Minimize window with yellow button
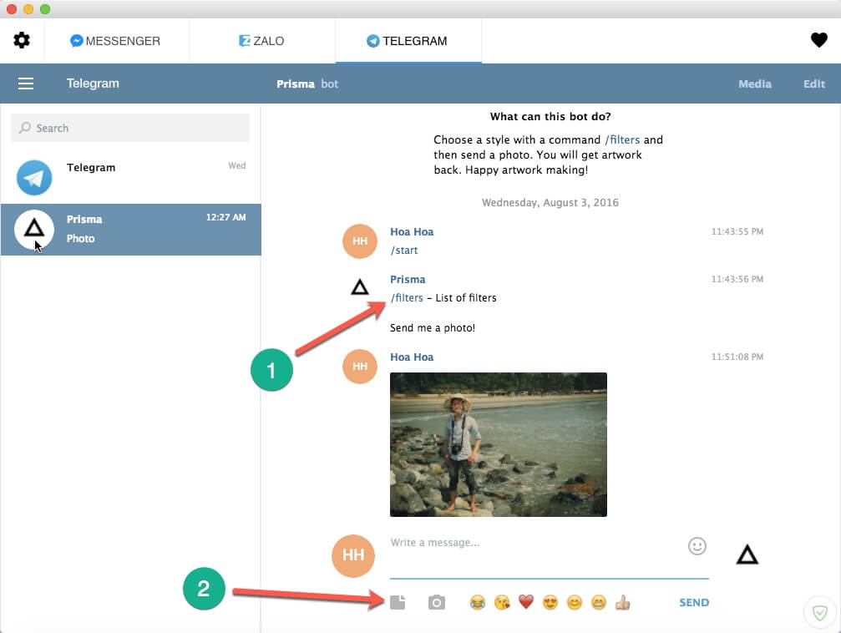 tap(28, 9)
